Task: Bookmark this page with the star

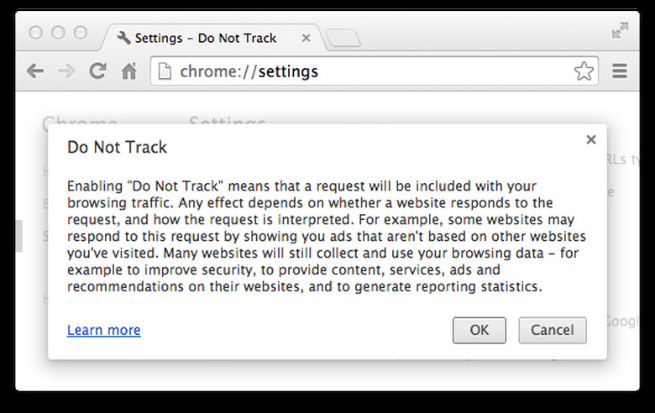Action: point(584,71)
